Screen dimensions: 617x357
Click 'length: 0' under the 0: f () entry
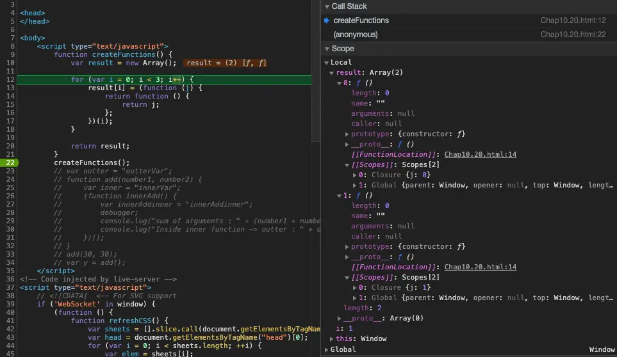(x=370, y=93)
